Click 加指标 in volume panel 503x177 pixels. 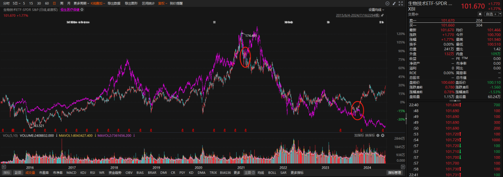click(359, 136)
